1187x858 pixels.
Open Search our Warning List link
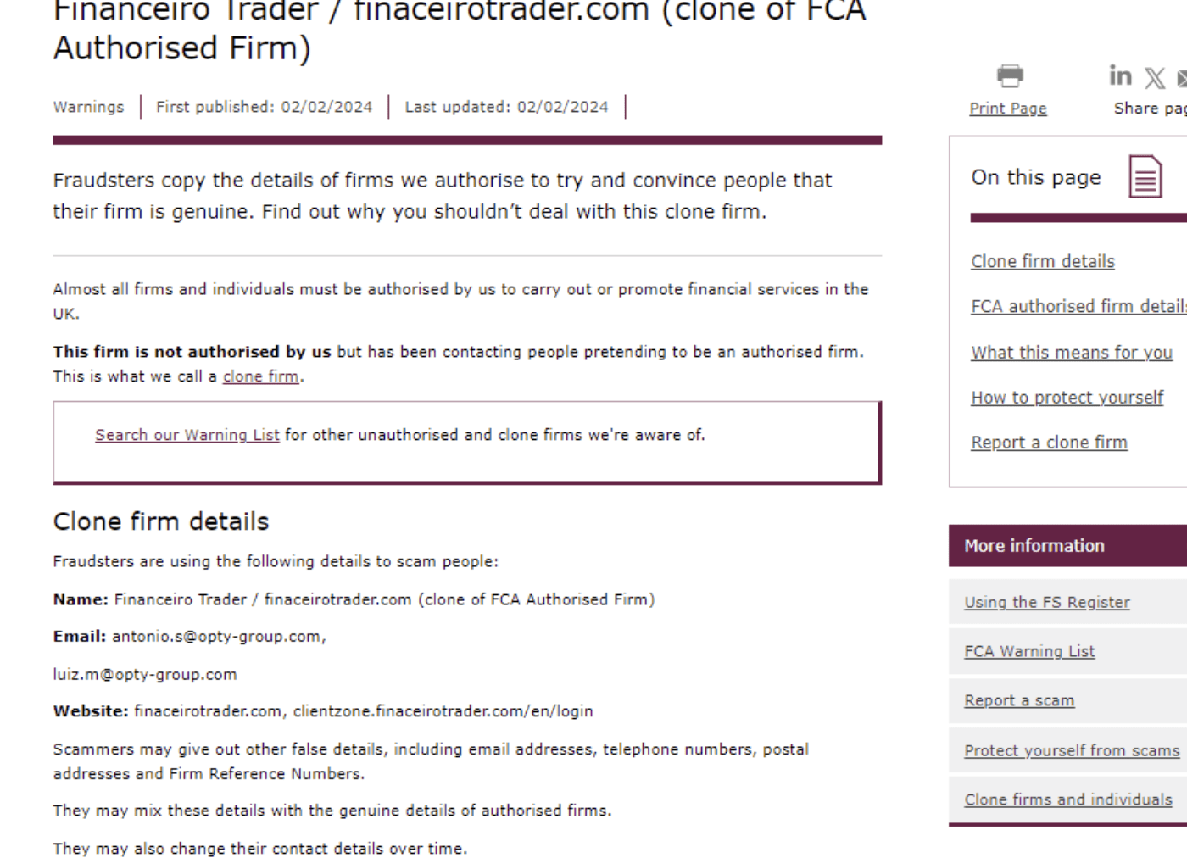coord(187,435)
